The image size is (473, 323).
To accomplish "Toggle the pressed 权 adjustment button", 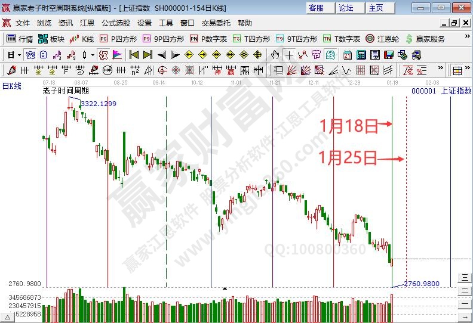I will tap(103, 55).
